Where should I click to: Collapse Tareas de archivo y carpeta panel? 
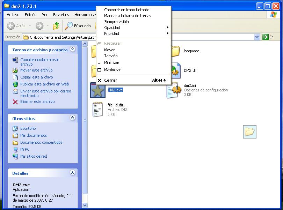click(73, 49)
